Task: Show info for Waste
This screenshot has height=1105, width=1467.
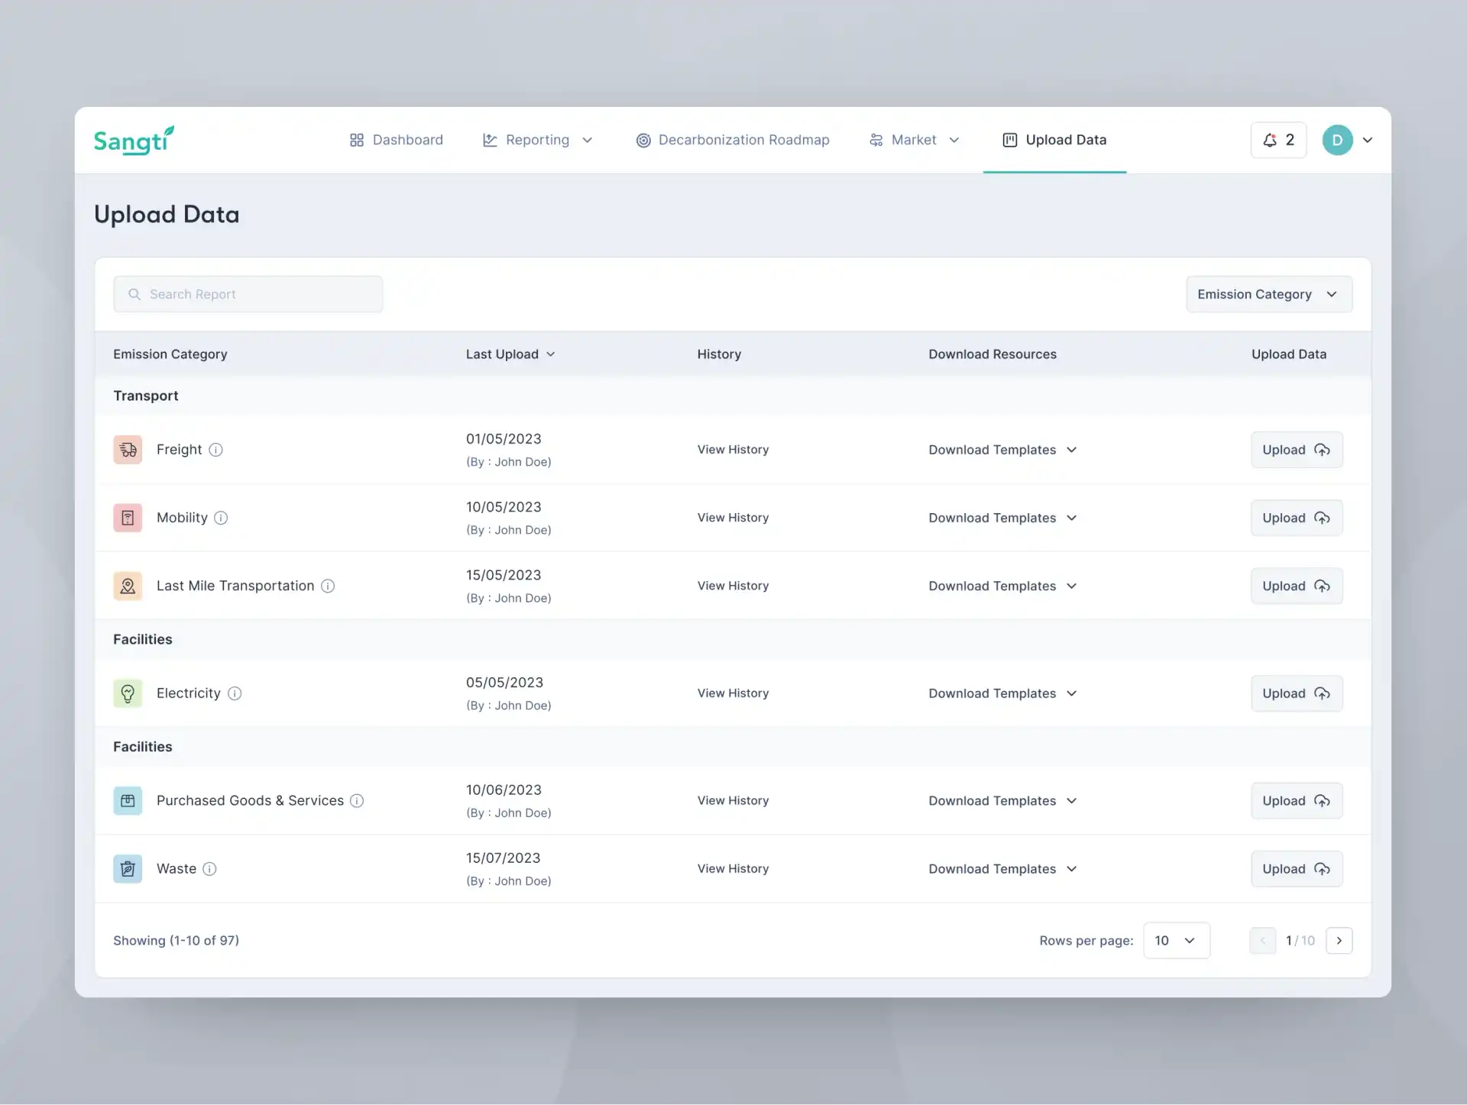Action: pyautogui.click(x=209, y=869)
